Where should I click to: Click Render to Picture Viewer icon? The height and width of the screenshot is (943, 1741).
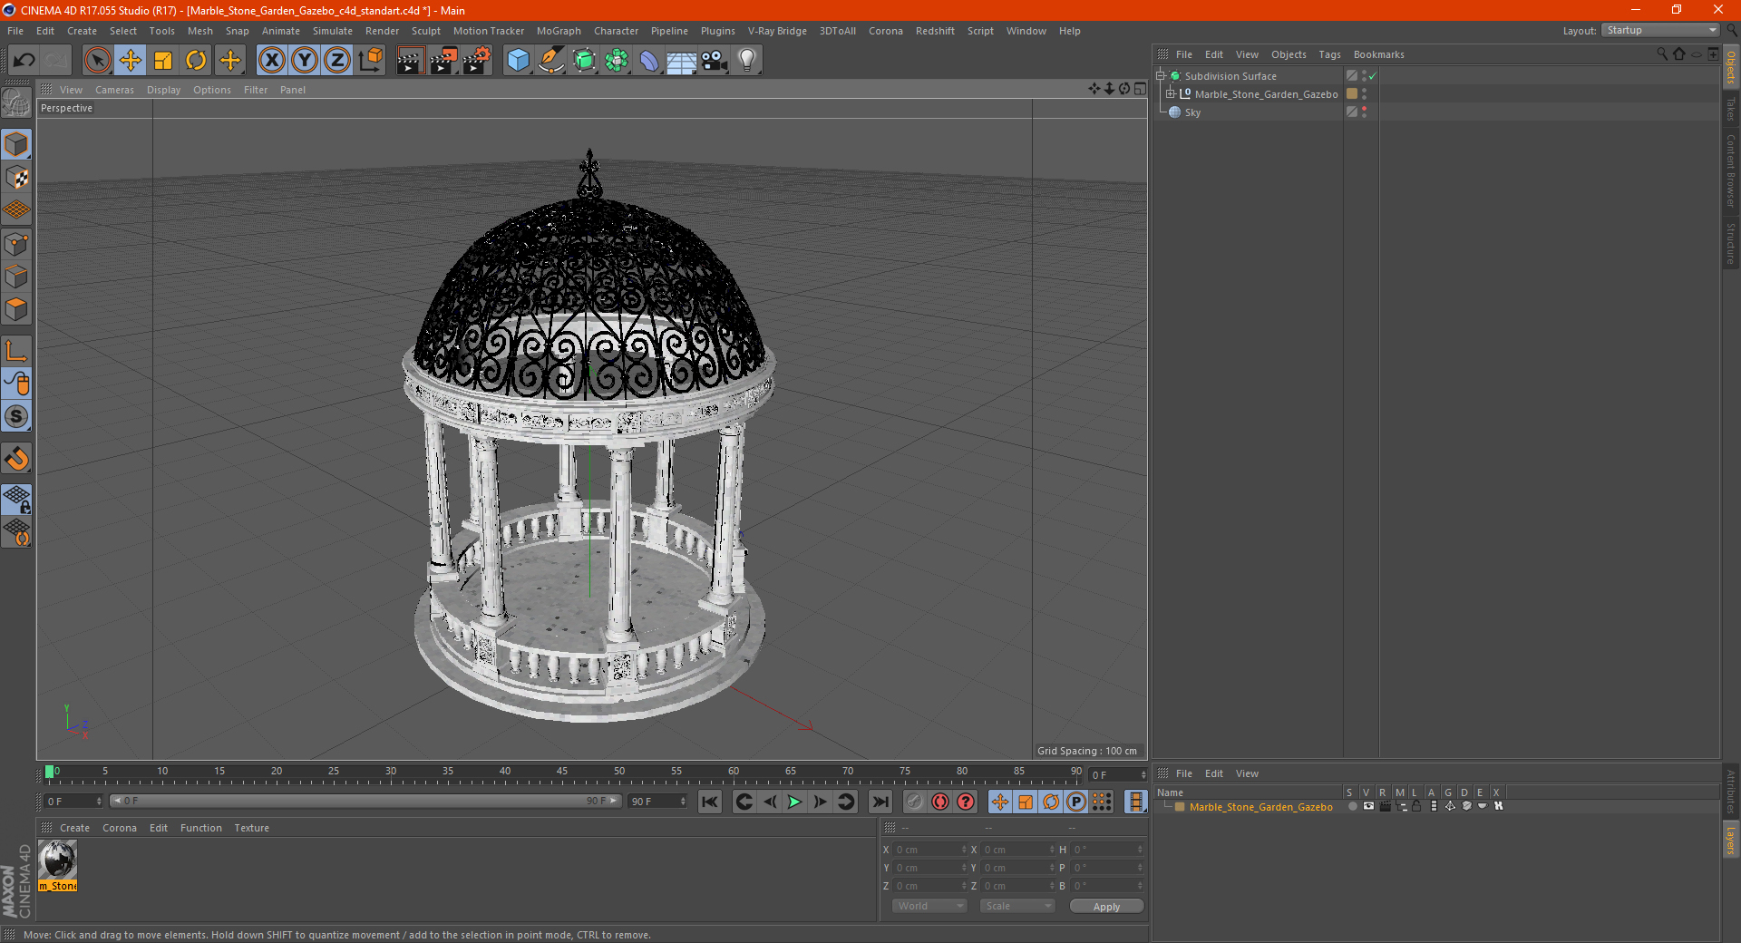click(x=443, y=61)
